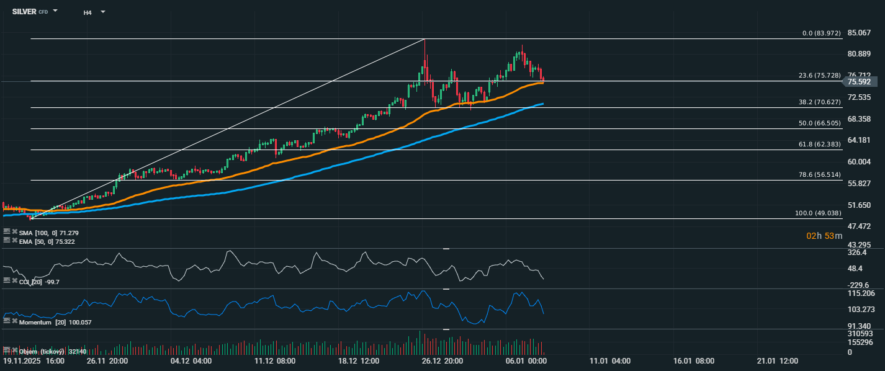The image size is (885, 371).
Task: Open settings icon for SMA indicator
Action: point(6,231)
